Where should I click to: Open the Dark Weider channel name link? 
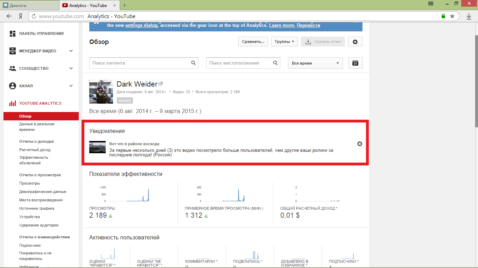coord(137,84)
